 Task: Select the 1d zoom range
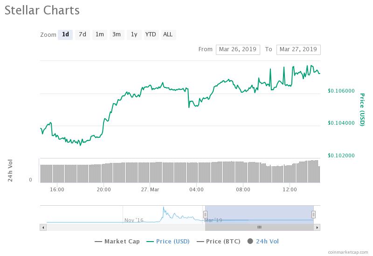pyautogui.click(x=65, y=34)
